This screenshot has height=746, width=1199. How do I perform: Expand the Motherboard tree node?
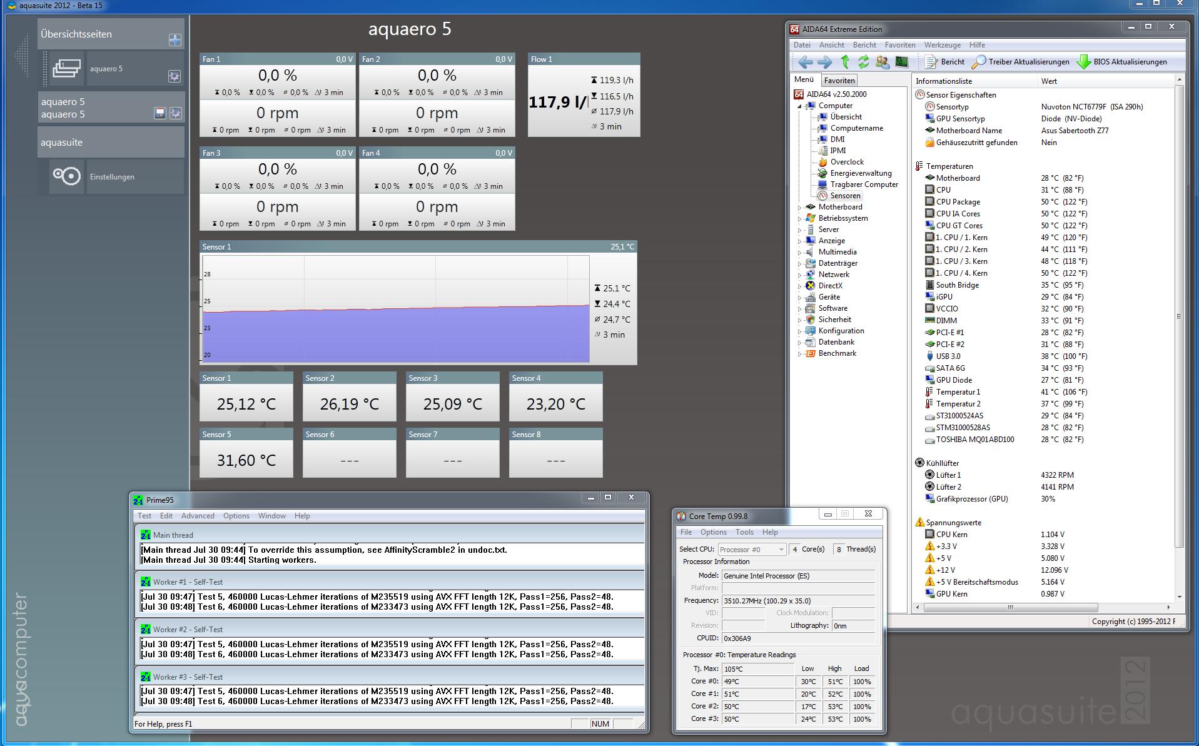799,208
